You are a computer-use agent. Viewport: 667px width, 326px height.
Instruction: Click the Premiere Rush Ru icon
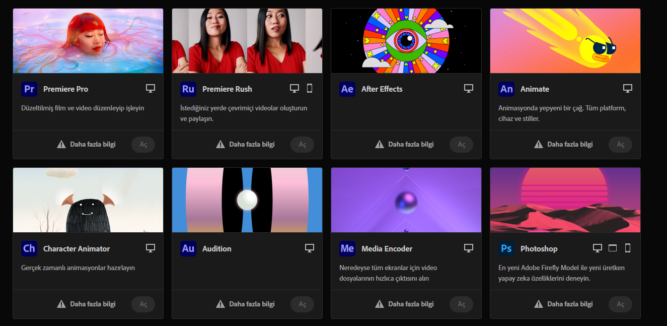[x=188, y=89]
